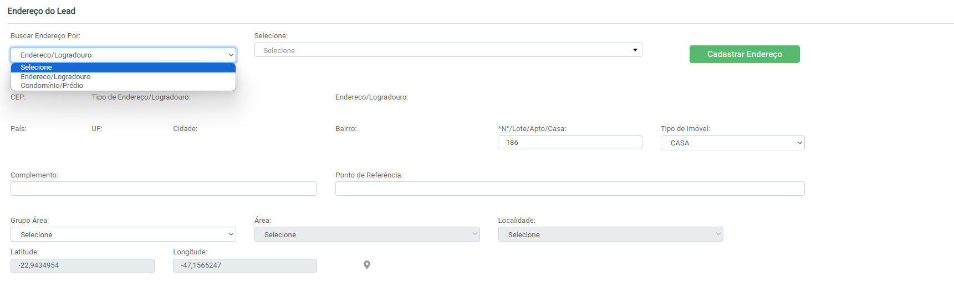Open the 'Área' select box
The width and height of the screenshot is (954, 303).
point(367,234)
